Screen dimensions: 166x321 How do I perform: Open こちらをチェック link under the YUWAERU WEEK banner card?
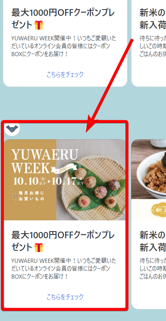pos(65,297)
